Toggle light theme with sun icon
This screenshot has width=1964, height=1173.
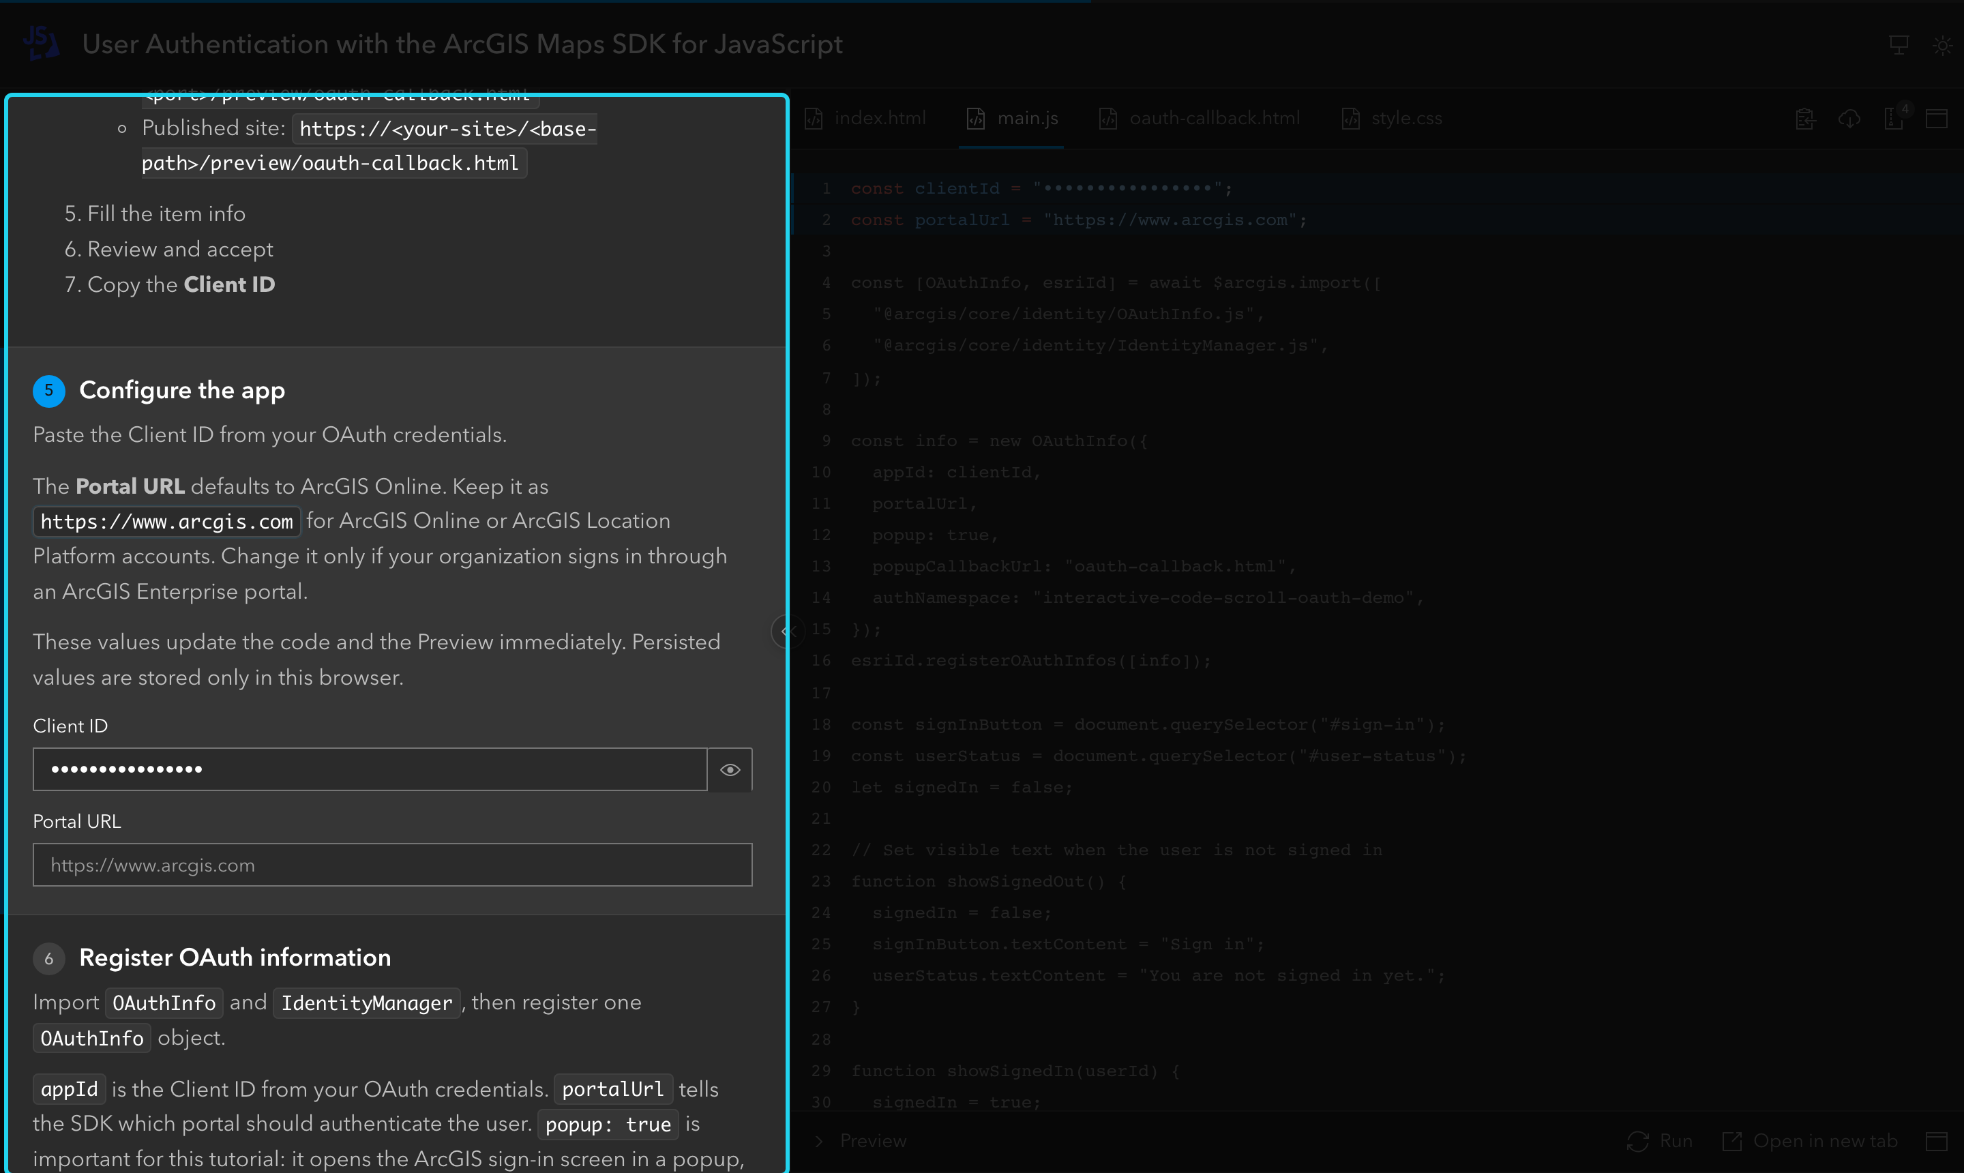point(1943,45)
